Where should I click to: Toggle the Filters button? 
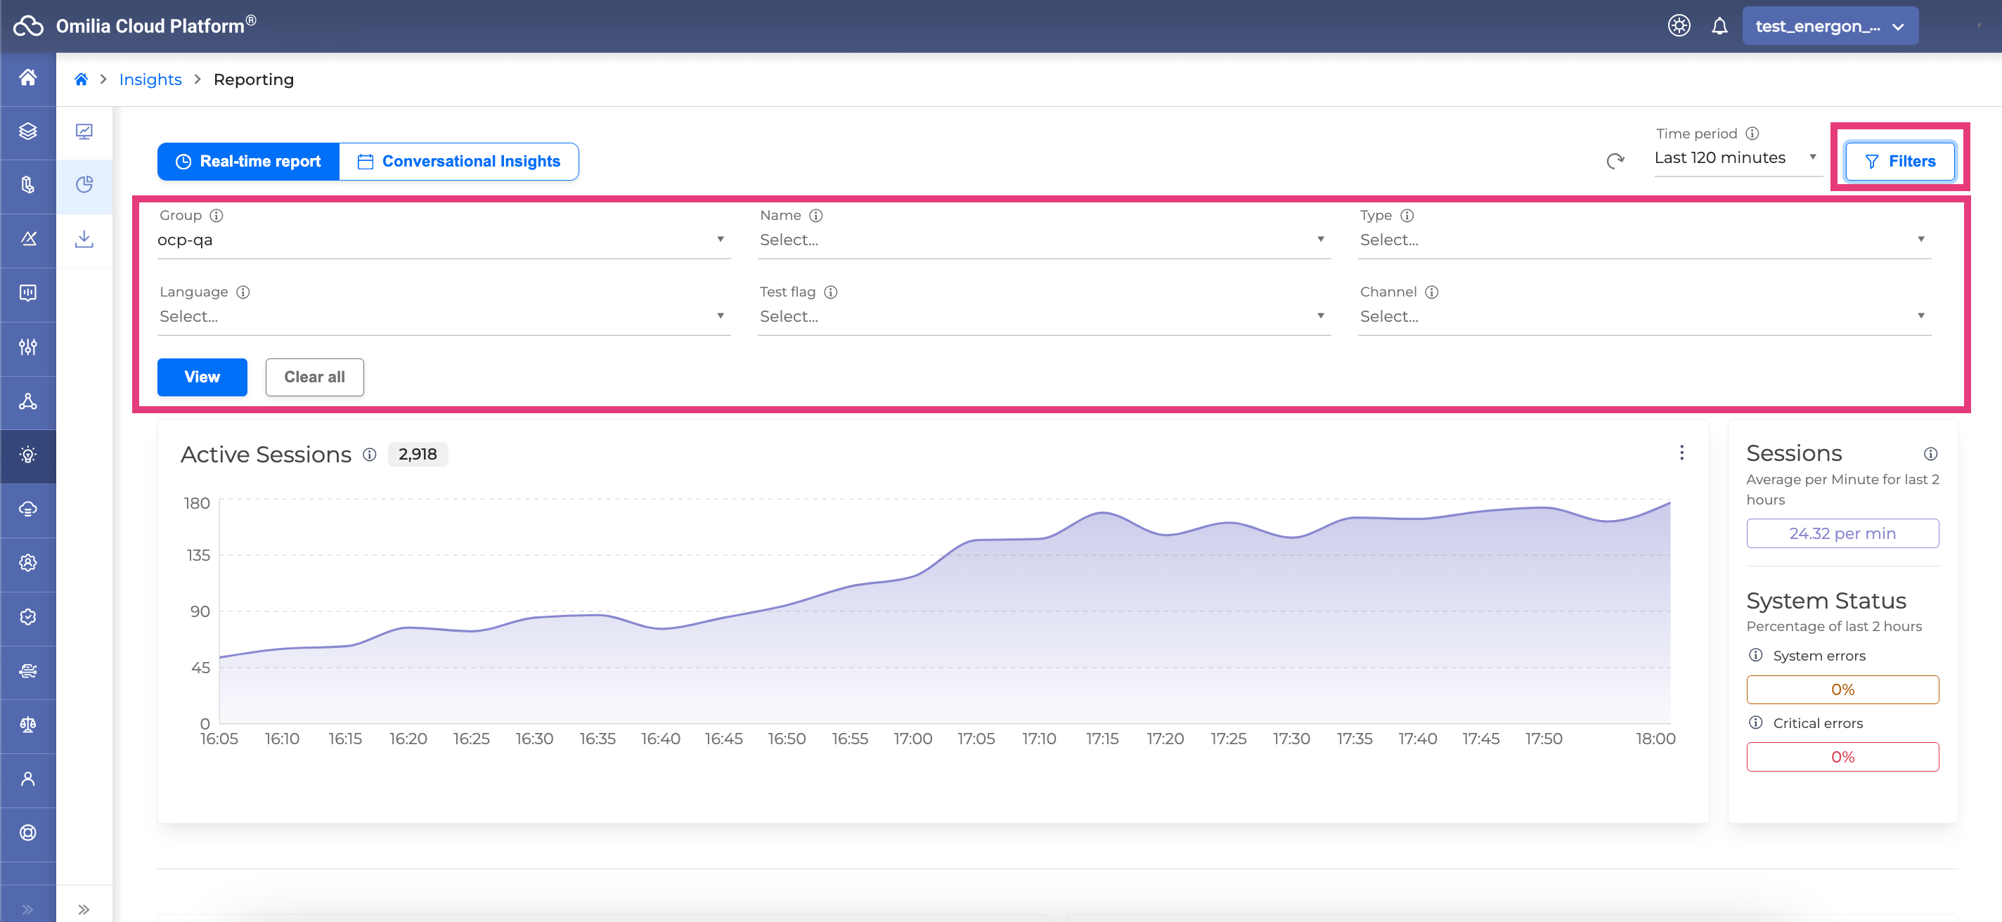coord(1899,162)
